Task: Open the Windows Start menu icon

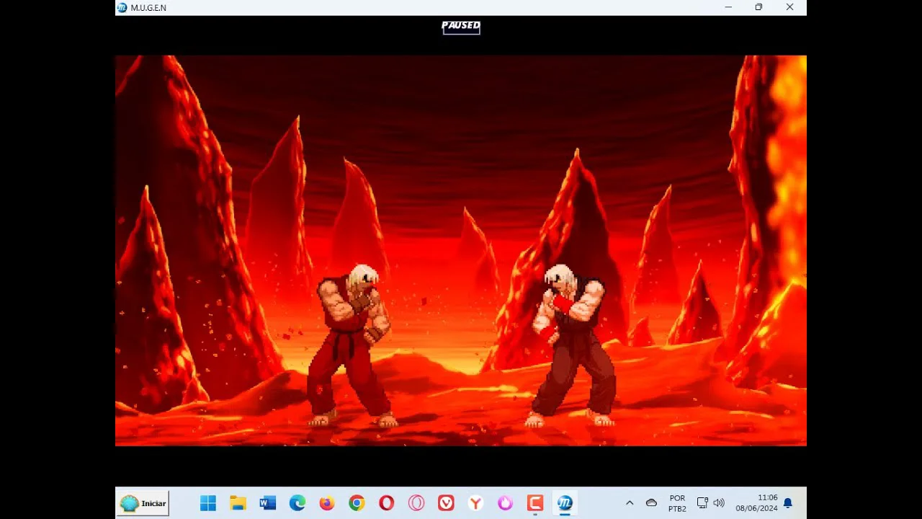Action: 208,503
